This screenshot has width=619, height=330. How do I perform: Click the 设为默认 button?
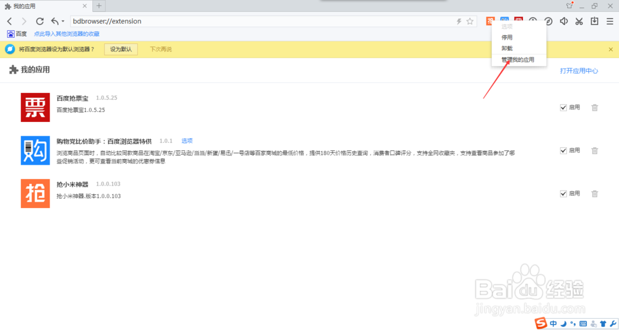(x=121, y=50)
